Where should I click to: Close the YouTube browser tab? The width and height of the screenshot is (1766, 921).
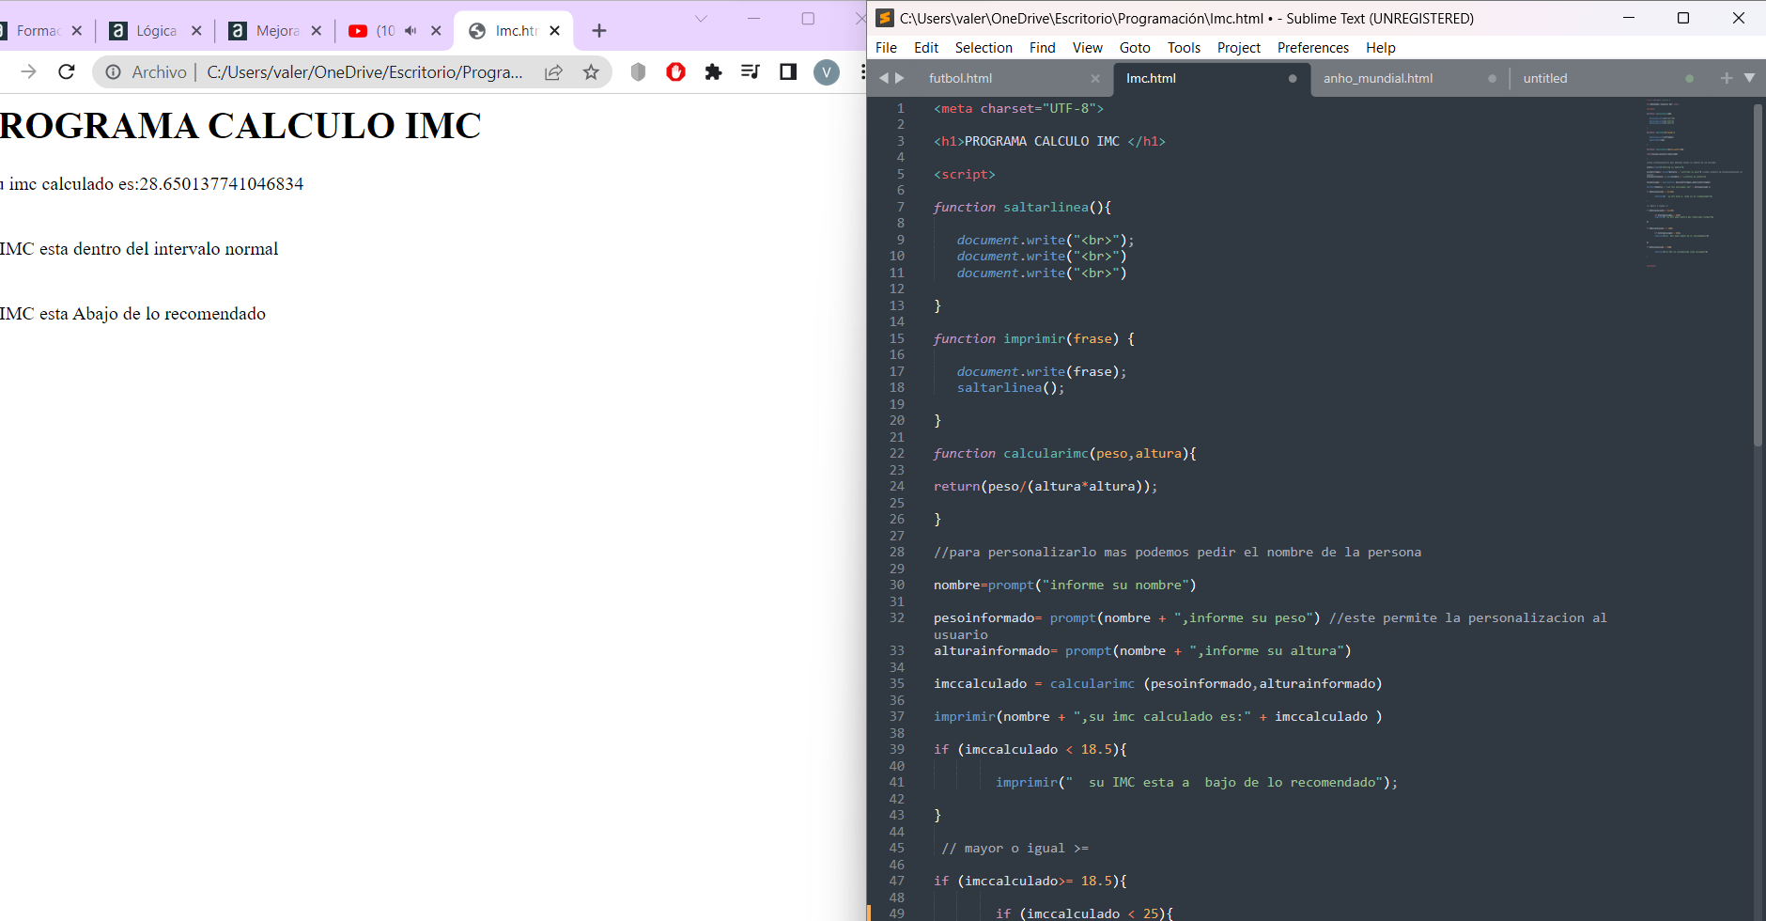coord(436,30)
